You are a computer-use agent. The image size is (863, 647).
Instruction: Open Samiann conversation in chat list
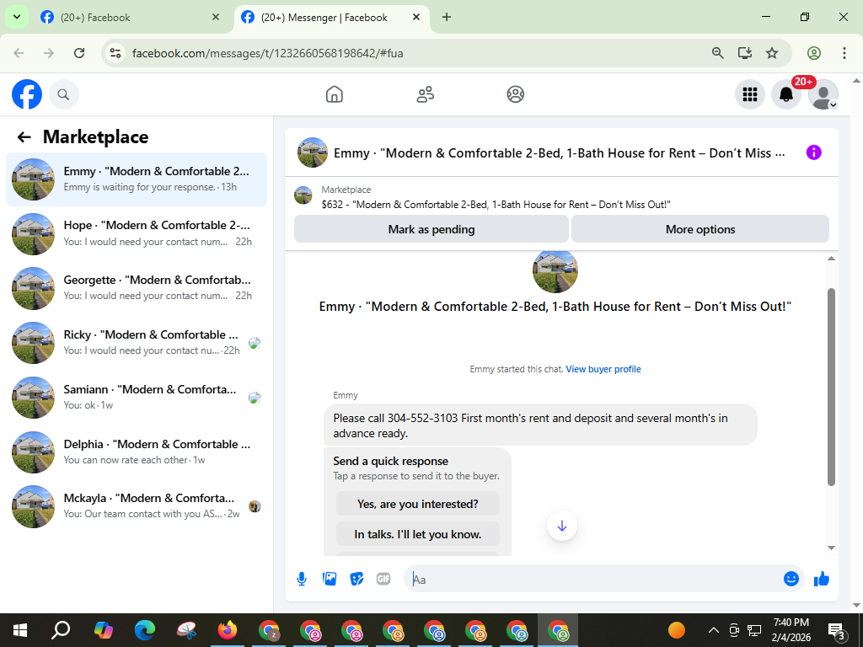[137, 398]
